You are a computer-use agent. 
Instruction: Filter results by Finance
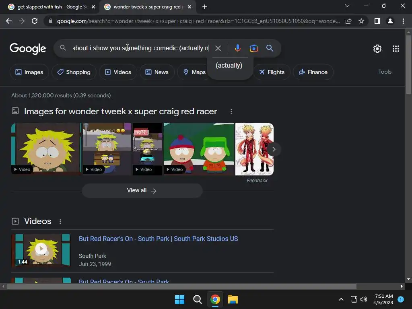(x=313, y=72)
